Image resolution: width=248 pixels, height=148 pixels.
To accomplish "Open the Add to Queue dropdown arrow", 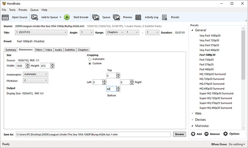I will (x=60, y=17).
